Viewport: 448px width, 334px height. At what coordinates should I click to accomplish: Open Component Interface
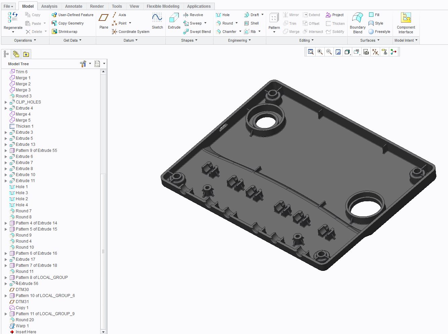406,23
